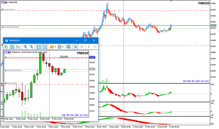Minimize the YMH20,H1 chart window

coord(77,40)
